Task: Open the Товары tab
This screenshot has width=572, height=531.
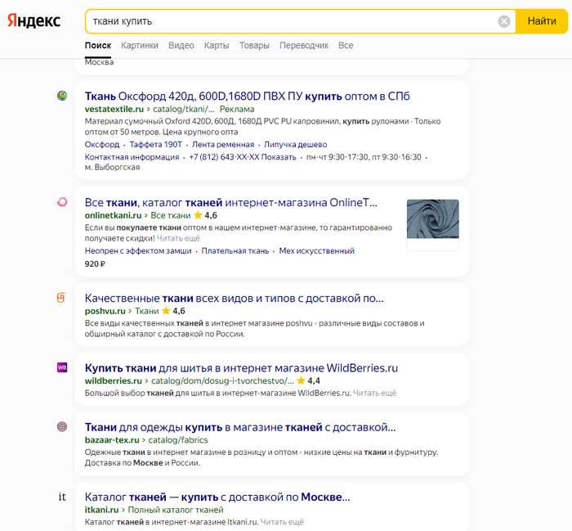Action: tap(254, 46)
